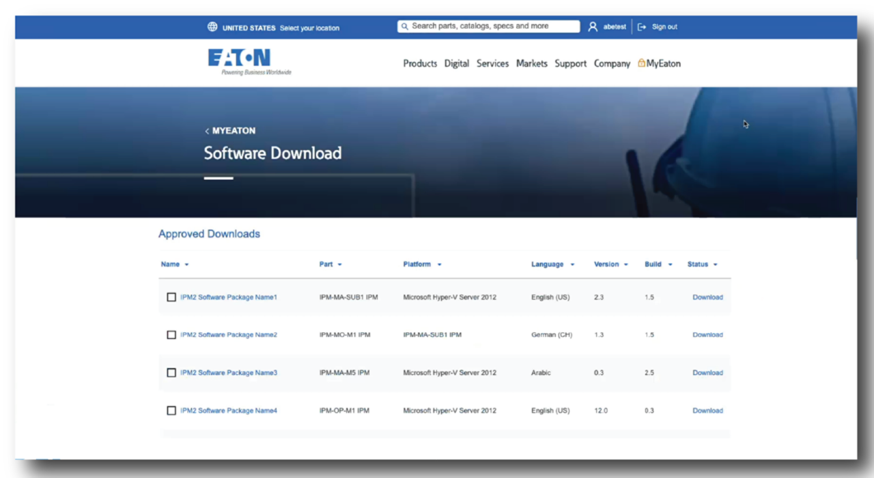Click the sign out arrow icon
The image size is (874, 478).
coord(642,27)
